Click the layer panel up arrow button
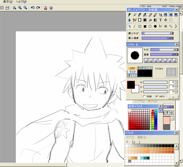Screen dimensions: 183x167 [x=172, y=118]
